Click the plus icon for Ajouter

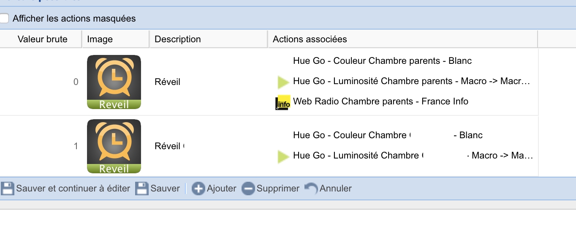(x=198, y=189)
